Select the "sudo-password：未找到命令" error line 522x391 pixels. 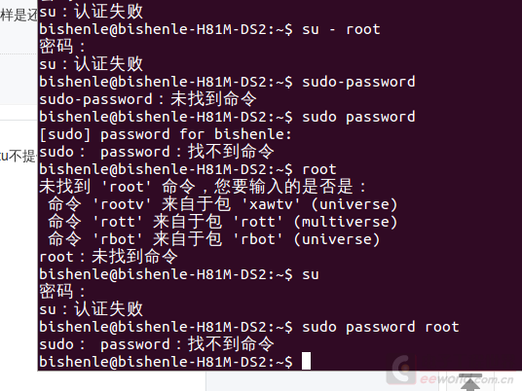pyautogui.click(x=148, y=99)
